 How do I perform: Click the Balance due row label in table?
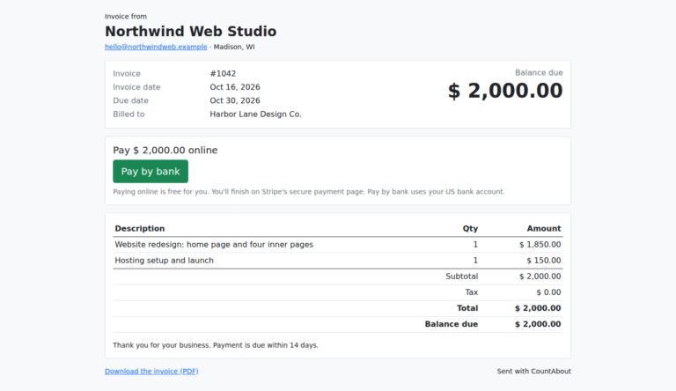point(452,324)
